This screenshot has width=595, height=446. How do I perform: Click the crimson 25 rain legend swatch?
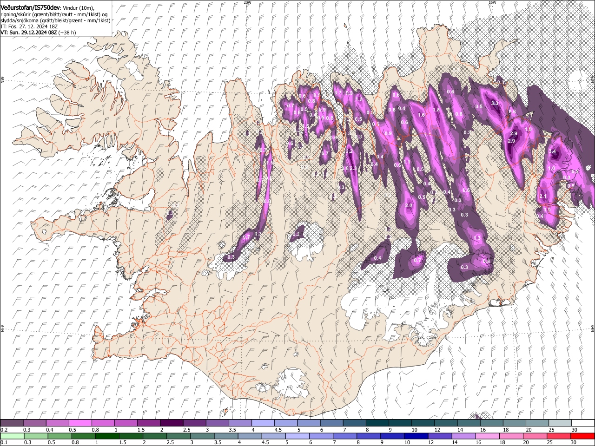(x=559, y=436)
